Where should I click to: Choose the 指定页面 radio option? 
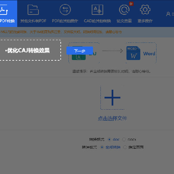[x=125, y=147]
